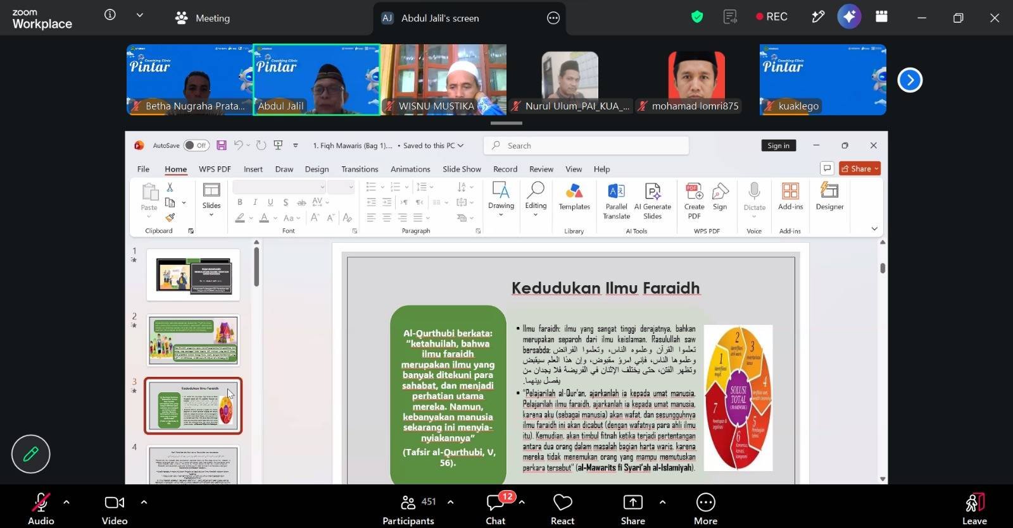Show Zoom encryption shield info
Viewport: 1013px width, 528px height.
click(x=697, y=17)
